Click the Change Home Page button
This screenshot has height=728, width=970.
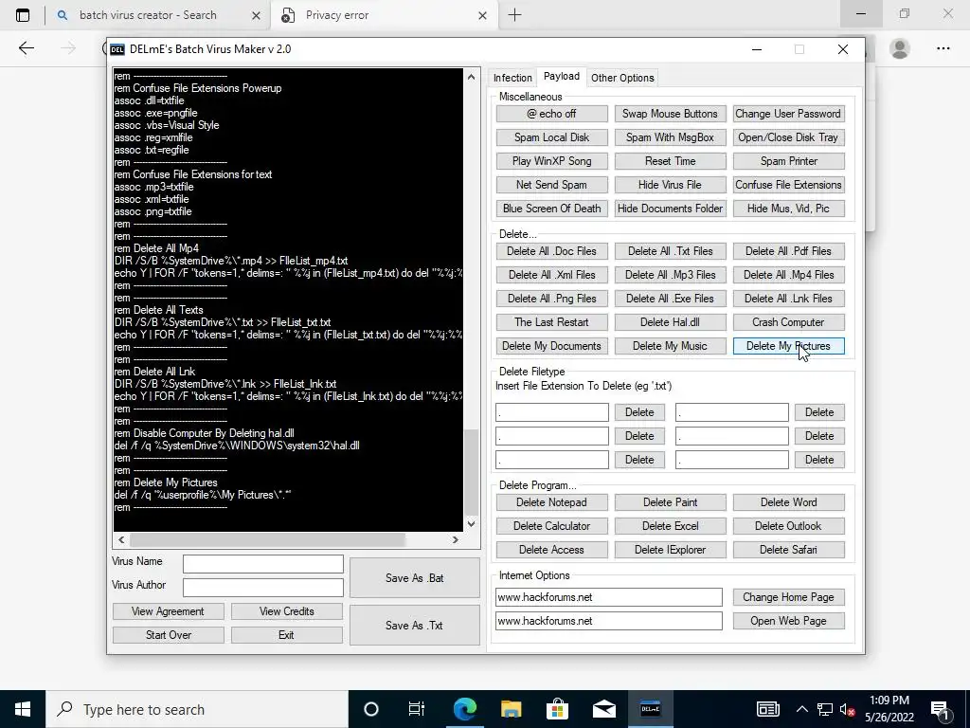(788, 597)
